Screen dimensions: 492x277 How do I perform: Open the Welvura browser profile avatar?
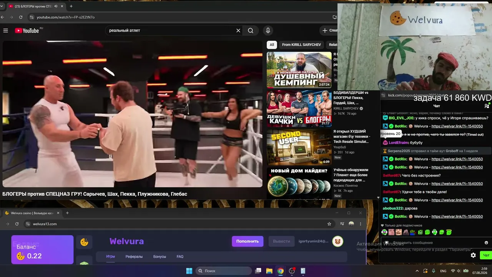[351, 224]
